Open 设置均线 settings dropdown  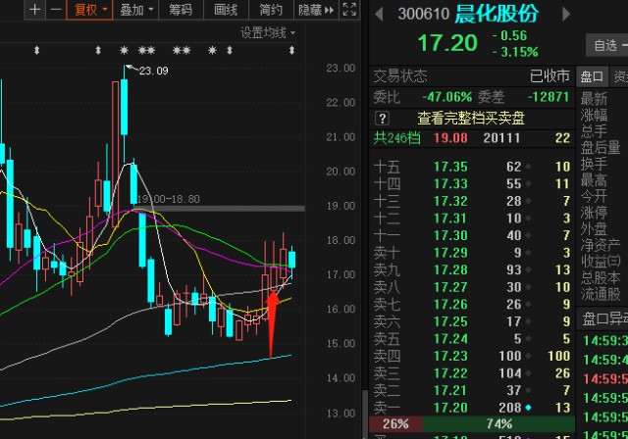coord(268,32)
